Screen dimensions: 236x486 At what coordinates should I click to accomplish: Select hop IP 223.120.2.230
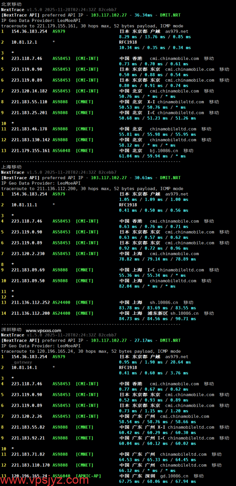pyautogui.click(x=28, y=254)
